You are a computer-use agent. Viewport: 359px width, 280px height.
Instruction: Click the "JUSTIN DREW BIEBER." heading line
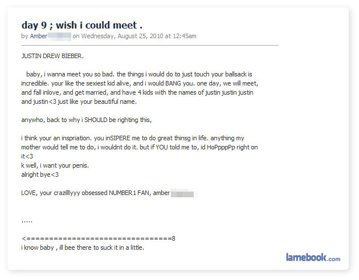[52, 56]
